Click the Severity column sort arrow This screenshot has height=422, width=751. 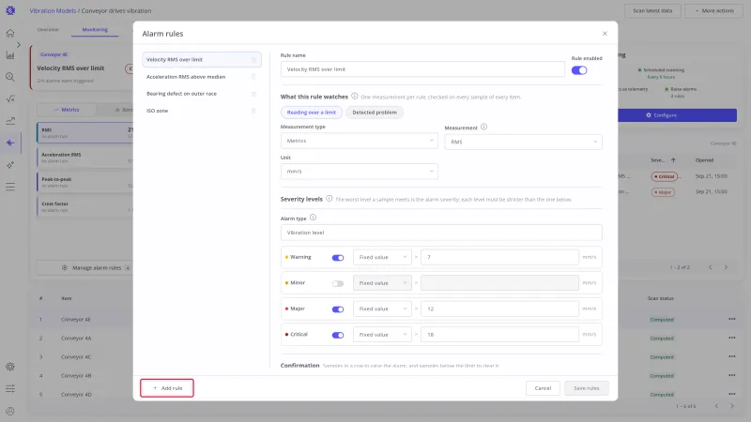click(673, 160)
